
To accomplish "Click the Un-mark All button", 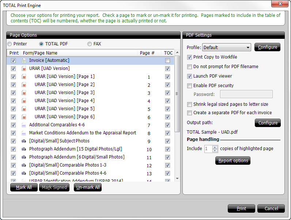I will (88, 187).
